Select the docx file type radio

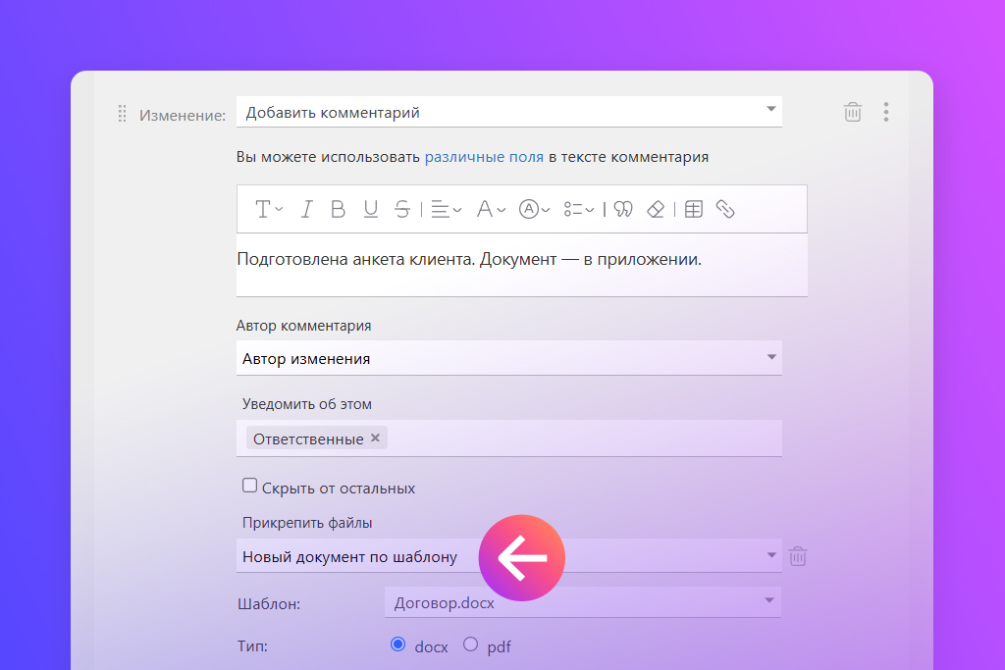(397, 644)
